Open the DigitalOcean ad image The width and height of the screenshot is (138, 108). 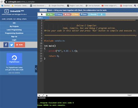point(14,59)
